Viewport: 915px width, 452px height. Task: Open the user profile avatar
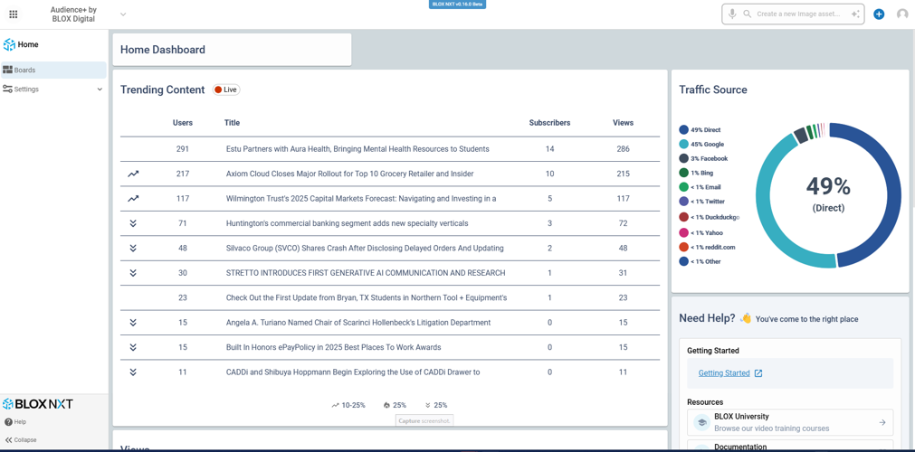(902, 14)
